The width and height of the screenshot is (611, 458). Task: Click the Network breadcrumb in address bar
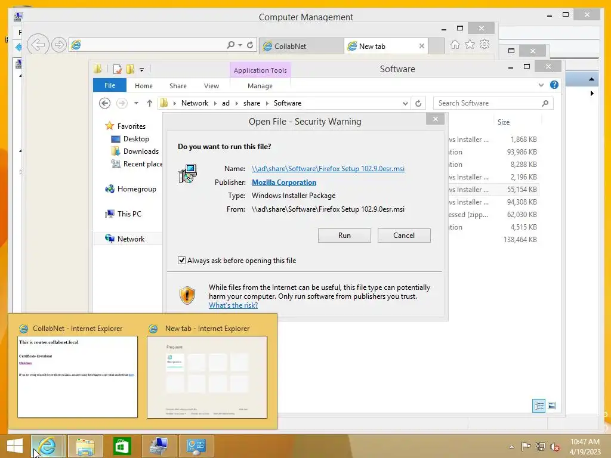coord(195,103)
